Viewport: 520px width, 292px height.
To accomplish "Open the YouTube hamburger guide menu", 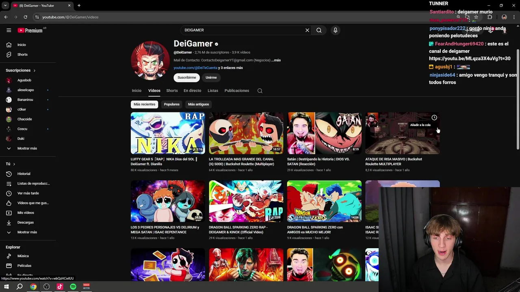I will tap(9, 30).
